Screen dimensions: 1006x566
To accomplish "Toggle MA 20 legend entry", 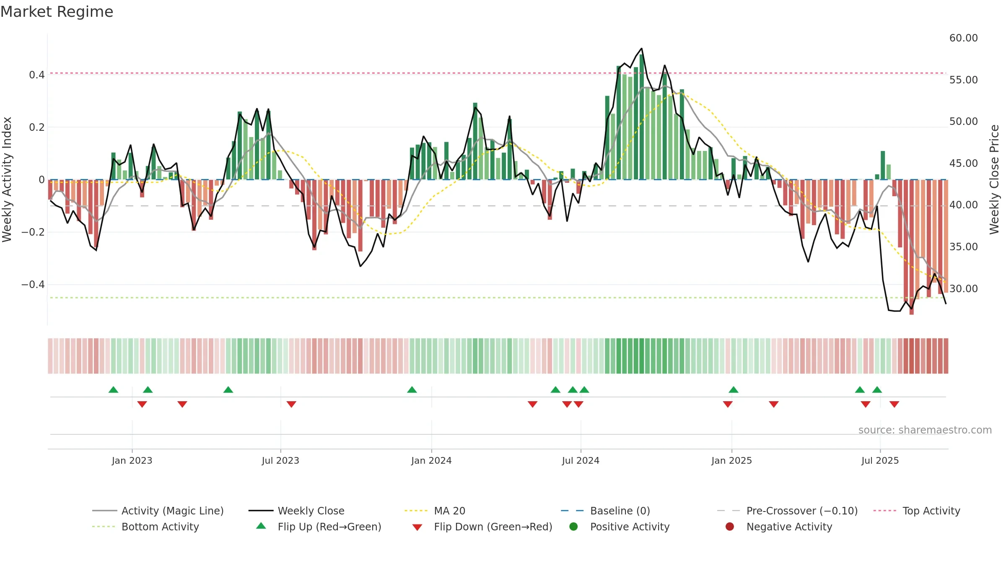I will (x=435, y=511).
